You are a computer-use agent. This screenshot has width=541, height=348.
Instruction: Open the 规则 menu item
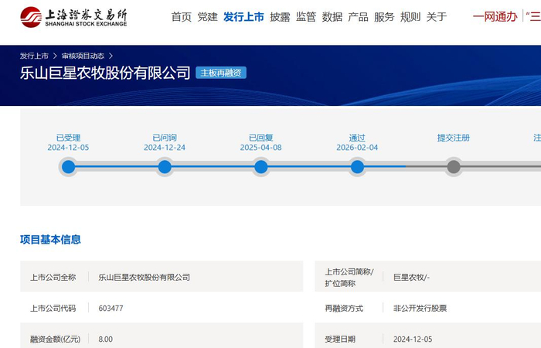[x=410, y=17]
